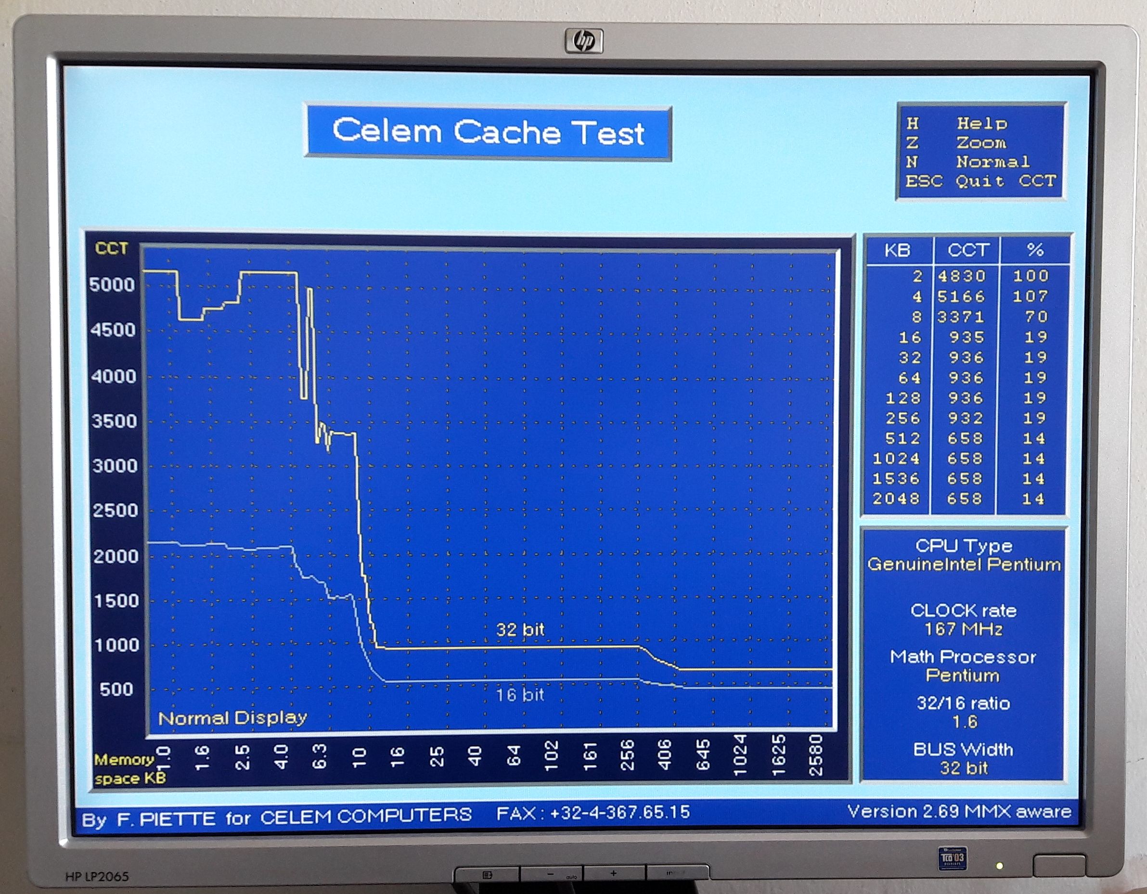Viewport: 1147px width, 894px height.
Task: Click the 32 bit bus width value
Action: (964, 768)
